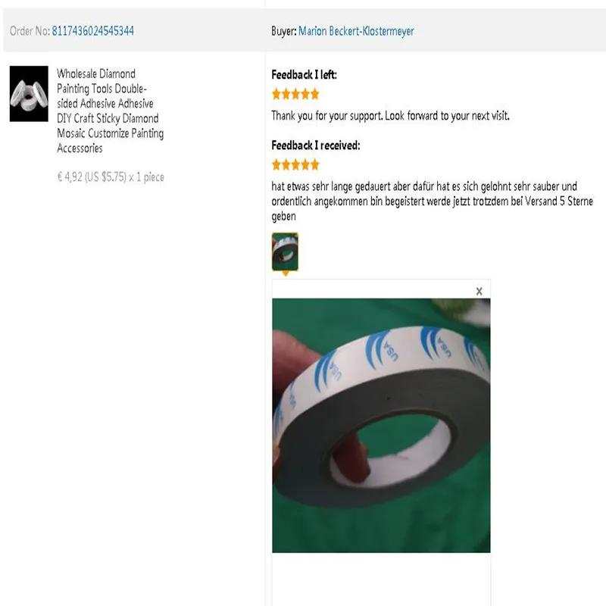
Task: Click third star under Feedback I left
Action: [295, 94]
